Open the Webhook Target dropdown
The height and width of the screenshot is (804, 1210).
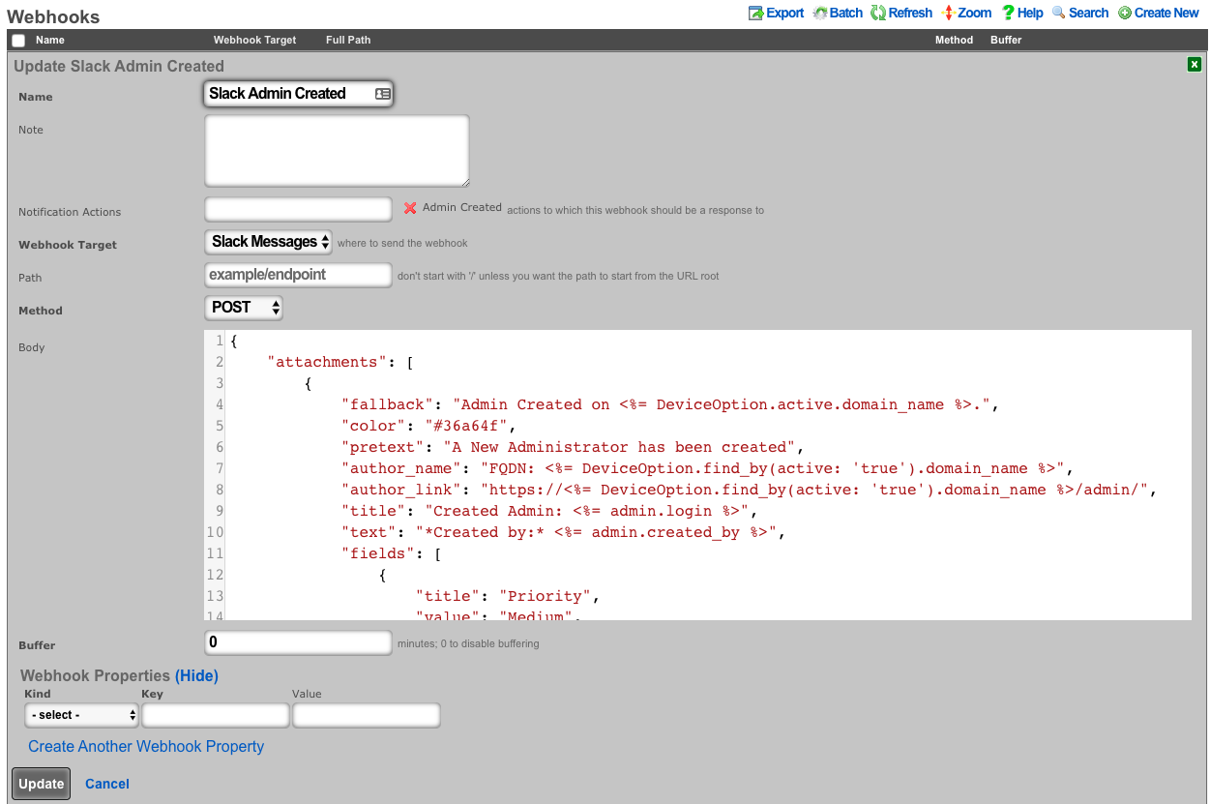click(x=269, y=242)
